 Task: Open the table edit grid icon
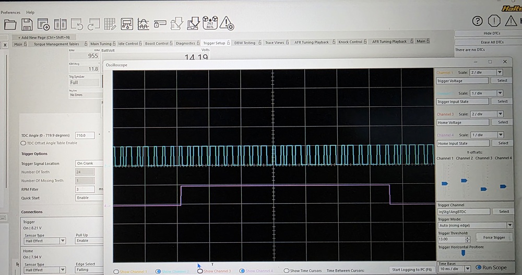110,24
